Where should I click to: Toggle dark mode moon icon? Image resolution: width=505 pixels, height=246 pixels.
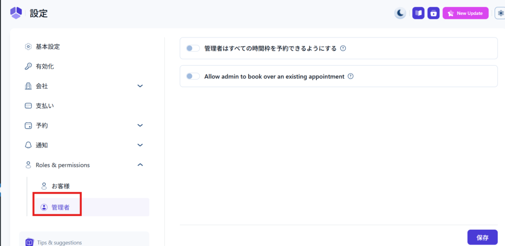click(x=400, y=13)
